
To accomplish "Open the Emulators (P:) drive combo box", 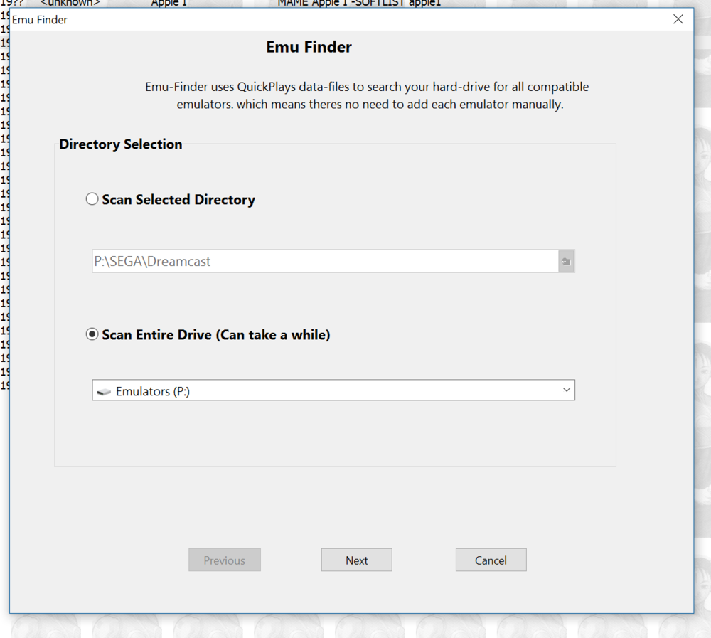I will pos(333,390).
